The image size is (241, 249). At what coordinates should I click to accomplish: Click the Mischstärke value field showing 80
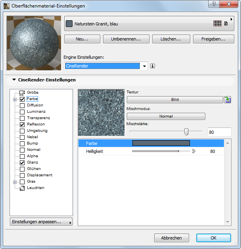[x=220, y=132]
